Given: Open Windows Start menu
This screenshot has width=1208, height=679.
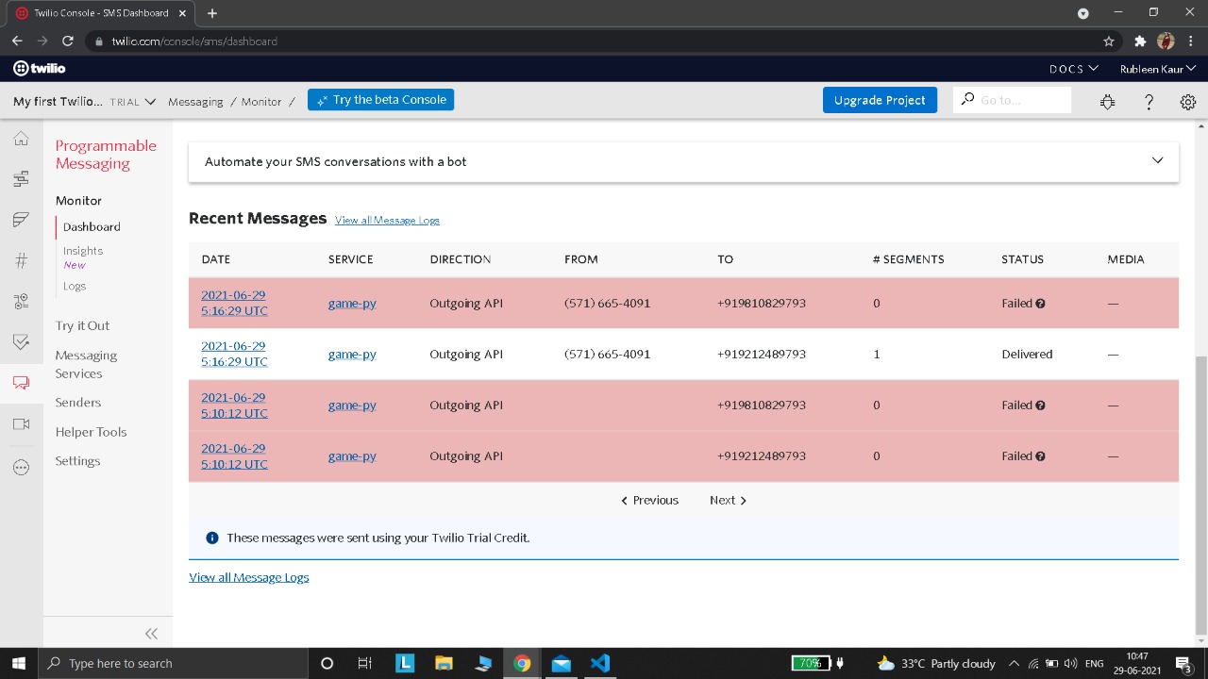Looking at the screenshot, I should tap(19, 663).
